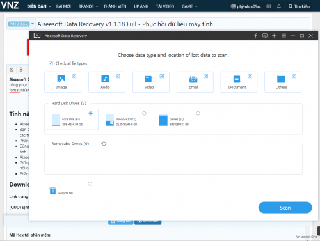This screenshot has width=320, height=241.
Task: Open the THÀNH VIÊN menu item
Action: click(115, 6)
